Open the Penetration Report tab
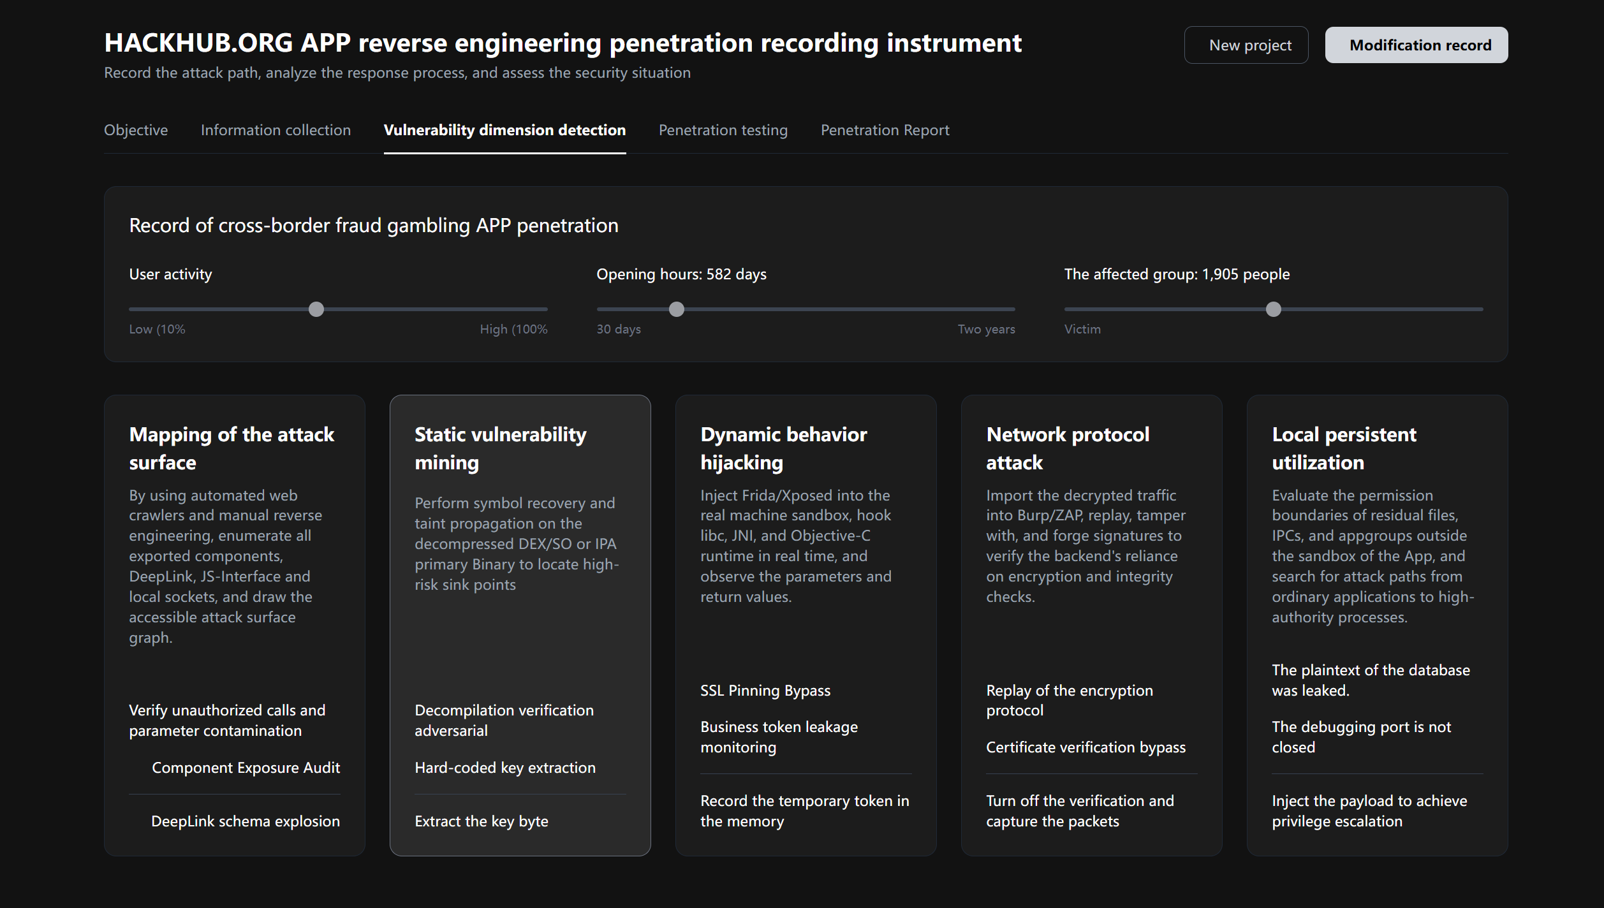Screen dimensions: 1604x908 (885, 130)
